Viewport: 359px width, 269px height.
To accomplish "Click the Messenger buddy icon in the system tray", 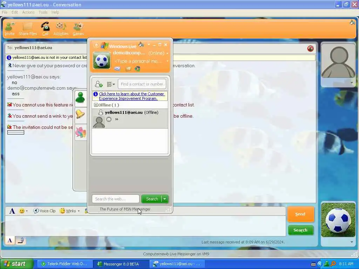I will (x=326, y=264).
